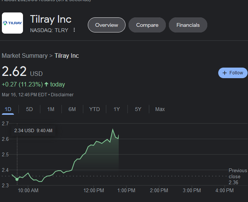This screenshot has height=202, width=248.
Task: Click the 2.7 y-axis label
Action: (x=5, y=123)
